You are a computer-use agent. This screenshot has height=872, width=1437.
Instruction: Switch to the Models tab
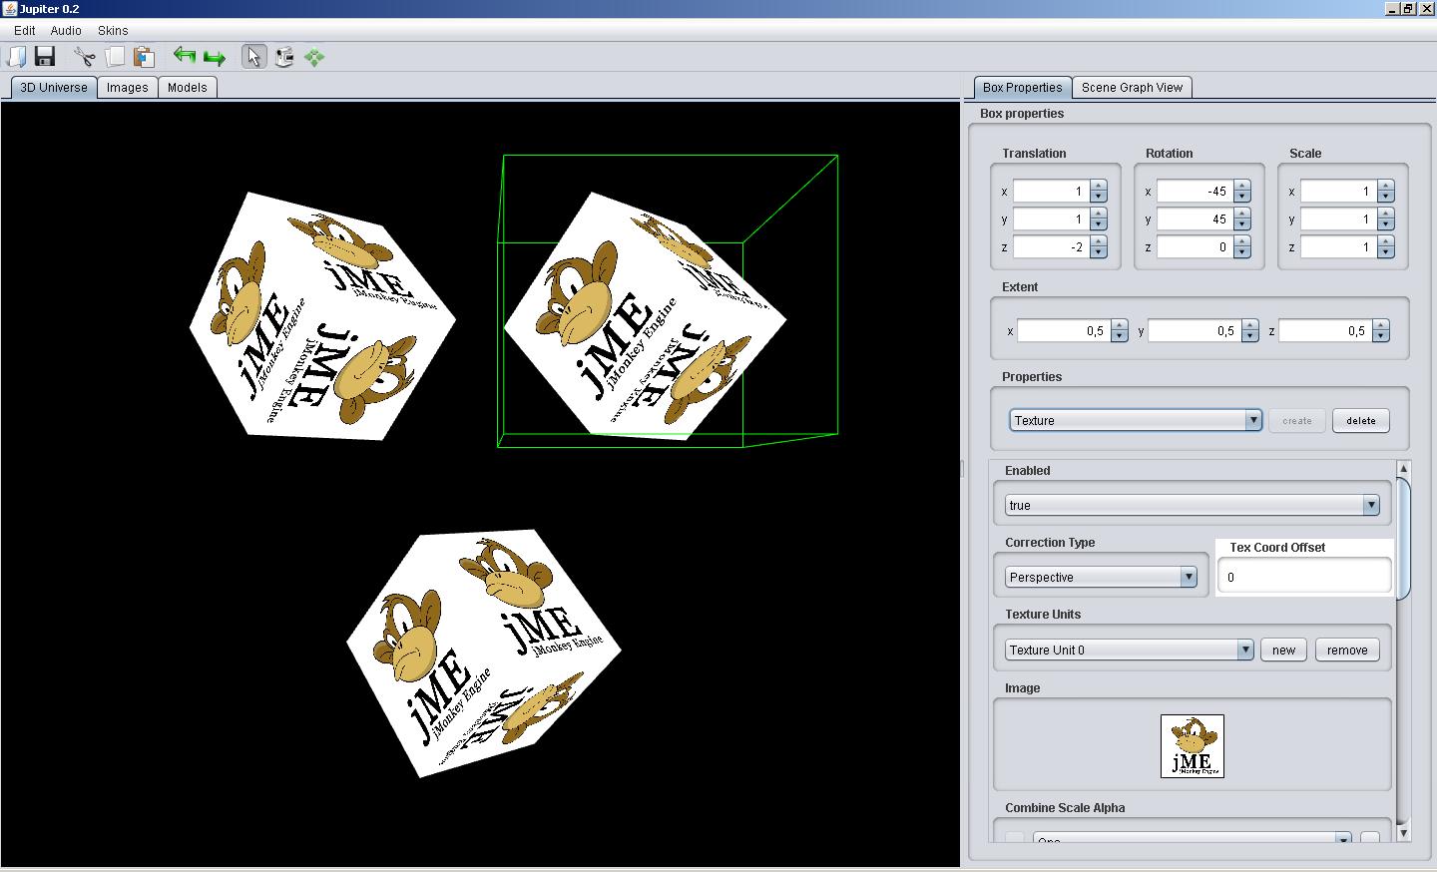pyautogui.click(x=188, y=87)
